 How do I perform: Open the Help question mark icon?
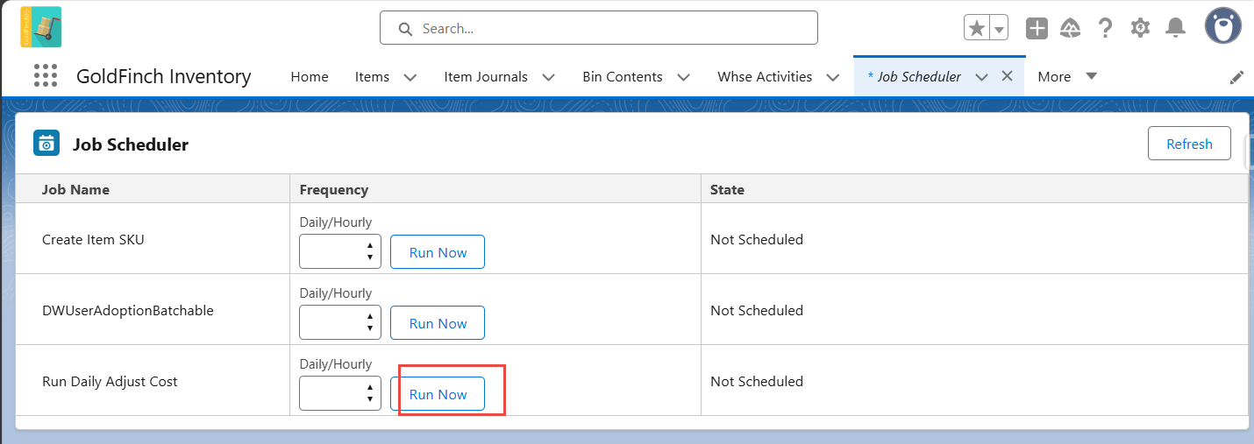click(x=1106, y=28)
